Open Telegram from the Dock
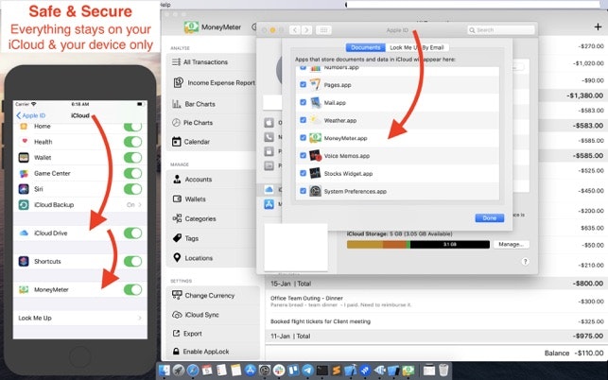 click(x=308, y=371)
